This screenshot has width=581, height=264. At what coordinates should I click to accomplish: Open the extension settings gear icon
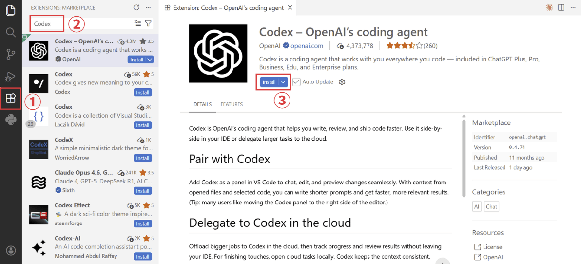342,82
